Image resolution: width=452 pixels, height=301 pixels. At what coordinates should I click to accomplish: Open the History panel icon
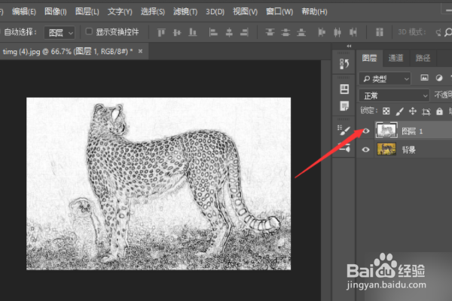click(x=344, y=64)
